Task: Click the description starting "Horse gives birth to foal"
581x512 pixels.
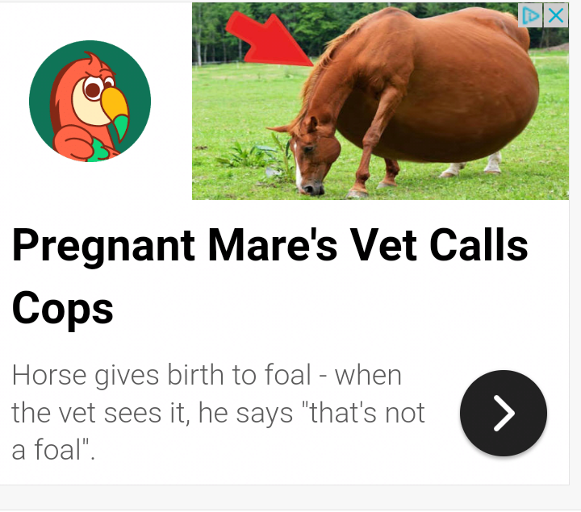Action: 218,412
